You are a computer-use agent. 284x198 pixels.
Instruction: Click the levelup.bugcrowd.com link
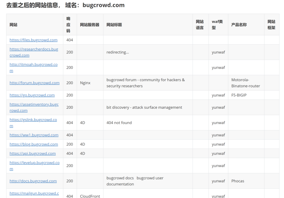[x=35, y=166]
